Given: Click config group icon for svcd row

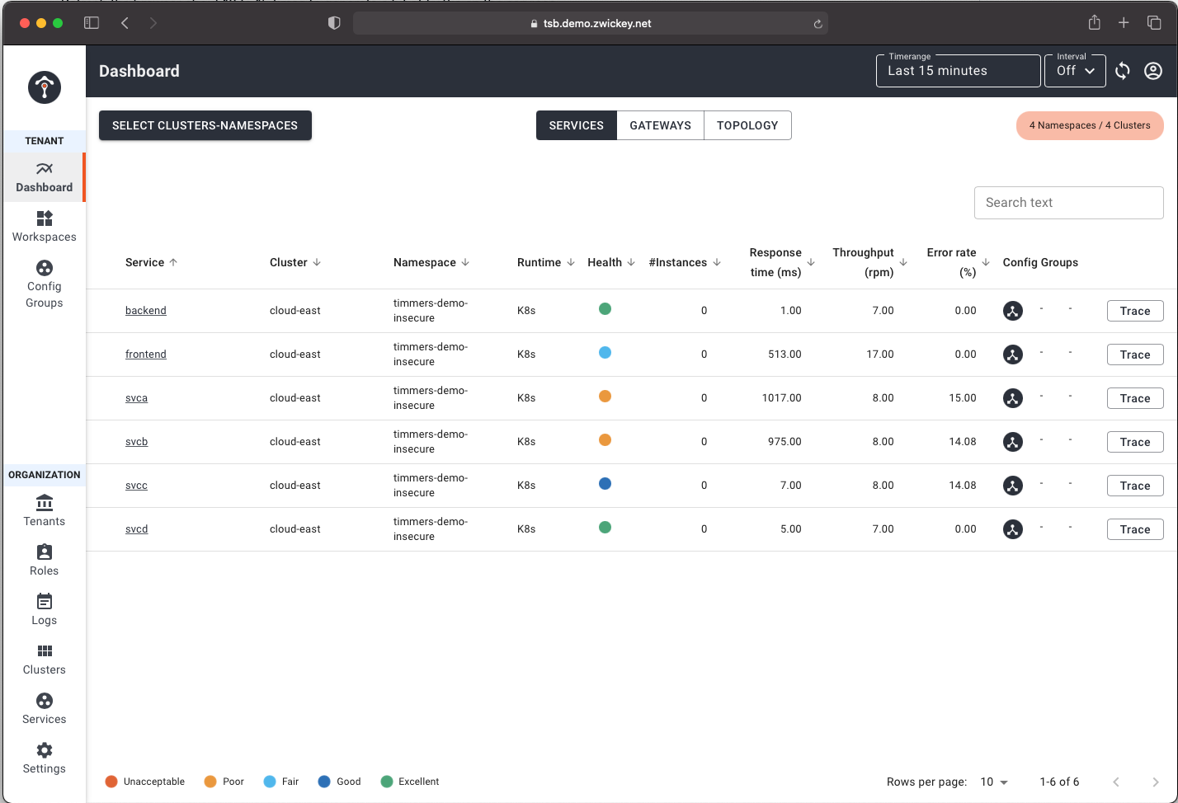Looking at the screenshot, I should click(x=1012, y=529).
